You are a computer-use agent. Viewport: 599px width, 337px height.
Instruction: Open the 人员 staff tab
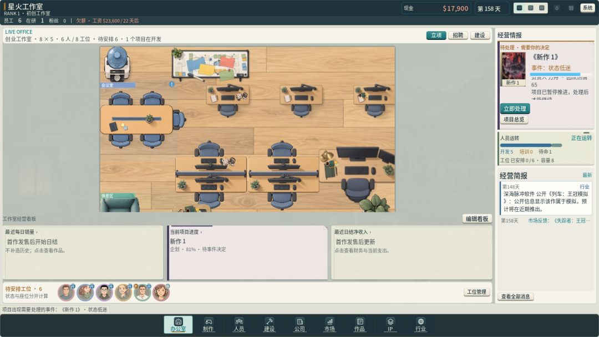pyautogui.click(x=238, y=324)
